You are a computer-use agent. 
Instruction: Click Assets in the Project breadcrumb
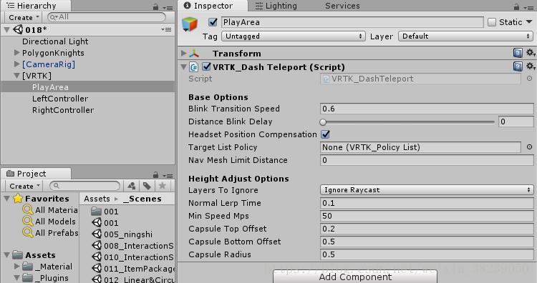(97, 199)
